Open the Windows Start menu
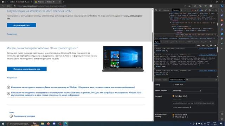 point(3,124)
